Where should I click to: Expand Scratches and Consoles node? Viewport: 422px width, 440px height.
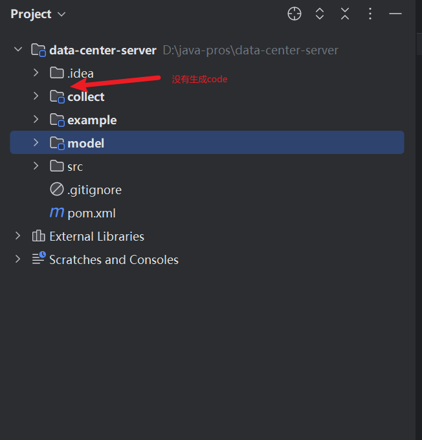pyautogui.click(x=18, y=259)
